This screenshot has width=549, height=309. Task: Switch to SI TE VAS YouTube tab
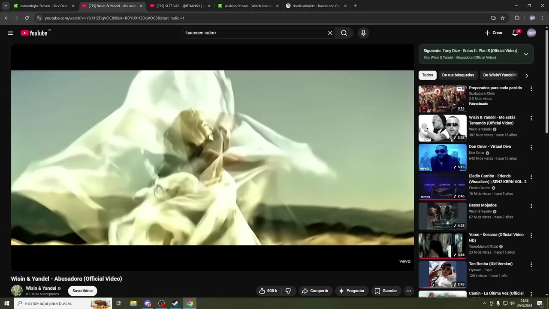coord(180,6)
